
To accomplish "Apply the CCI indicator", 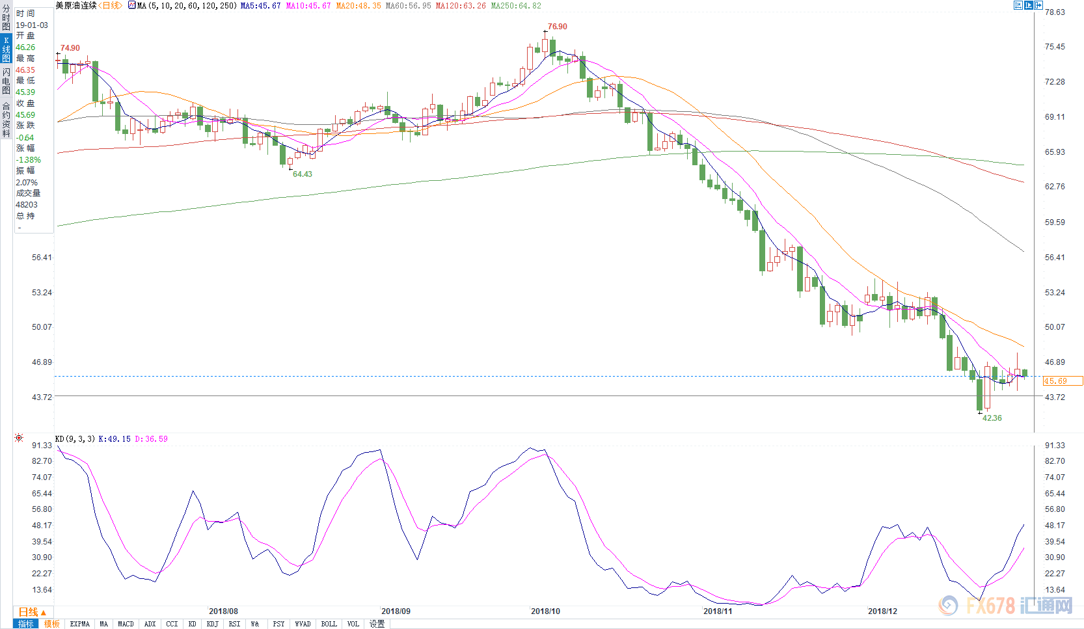I will tap(172, 624).
